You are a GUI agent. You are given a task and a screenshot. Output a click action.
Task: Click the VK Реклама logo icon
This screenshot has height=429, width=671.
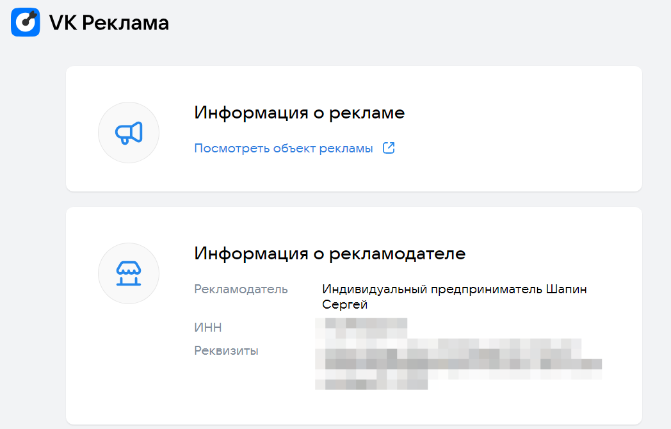click(26, 22)
